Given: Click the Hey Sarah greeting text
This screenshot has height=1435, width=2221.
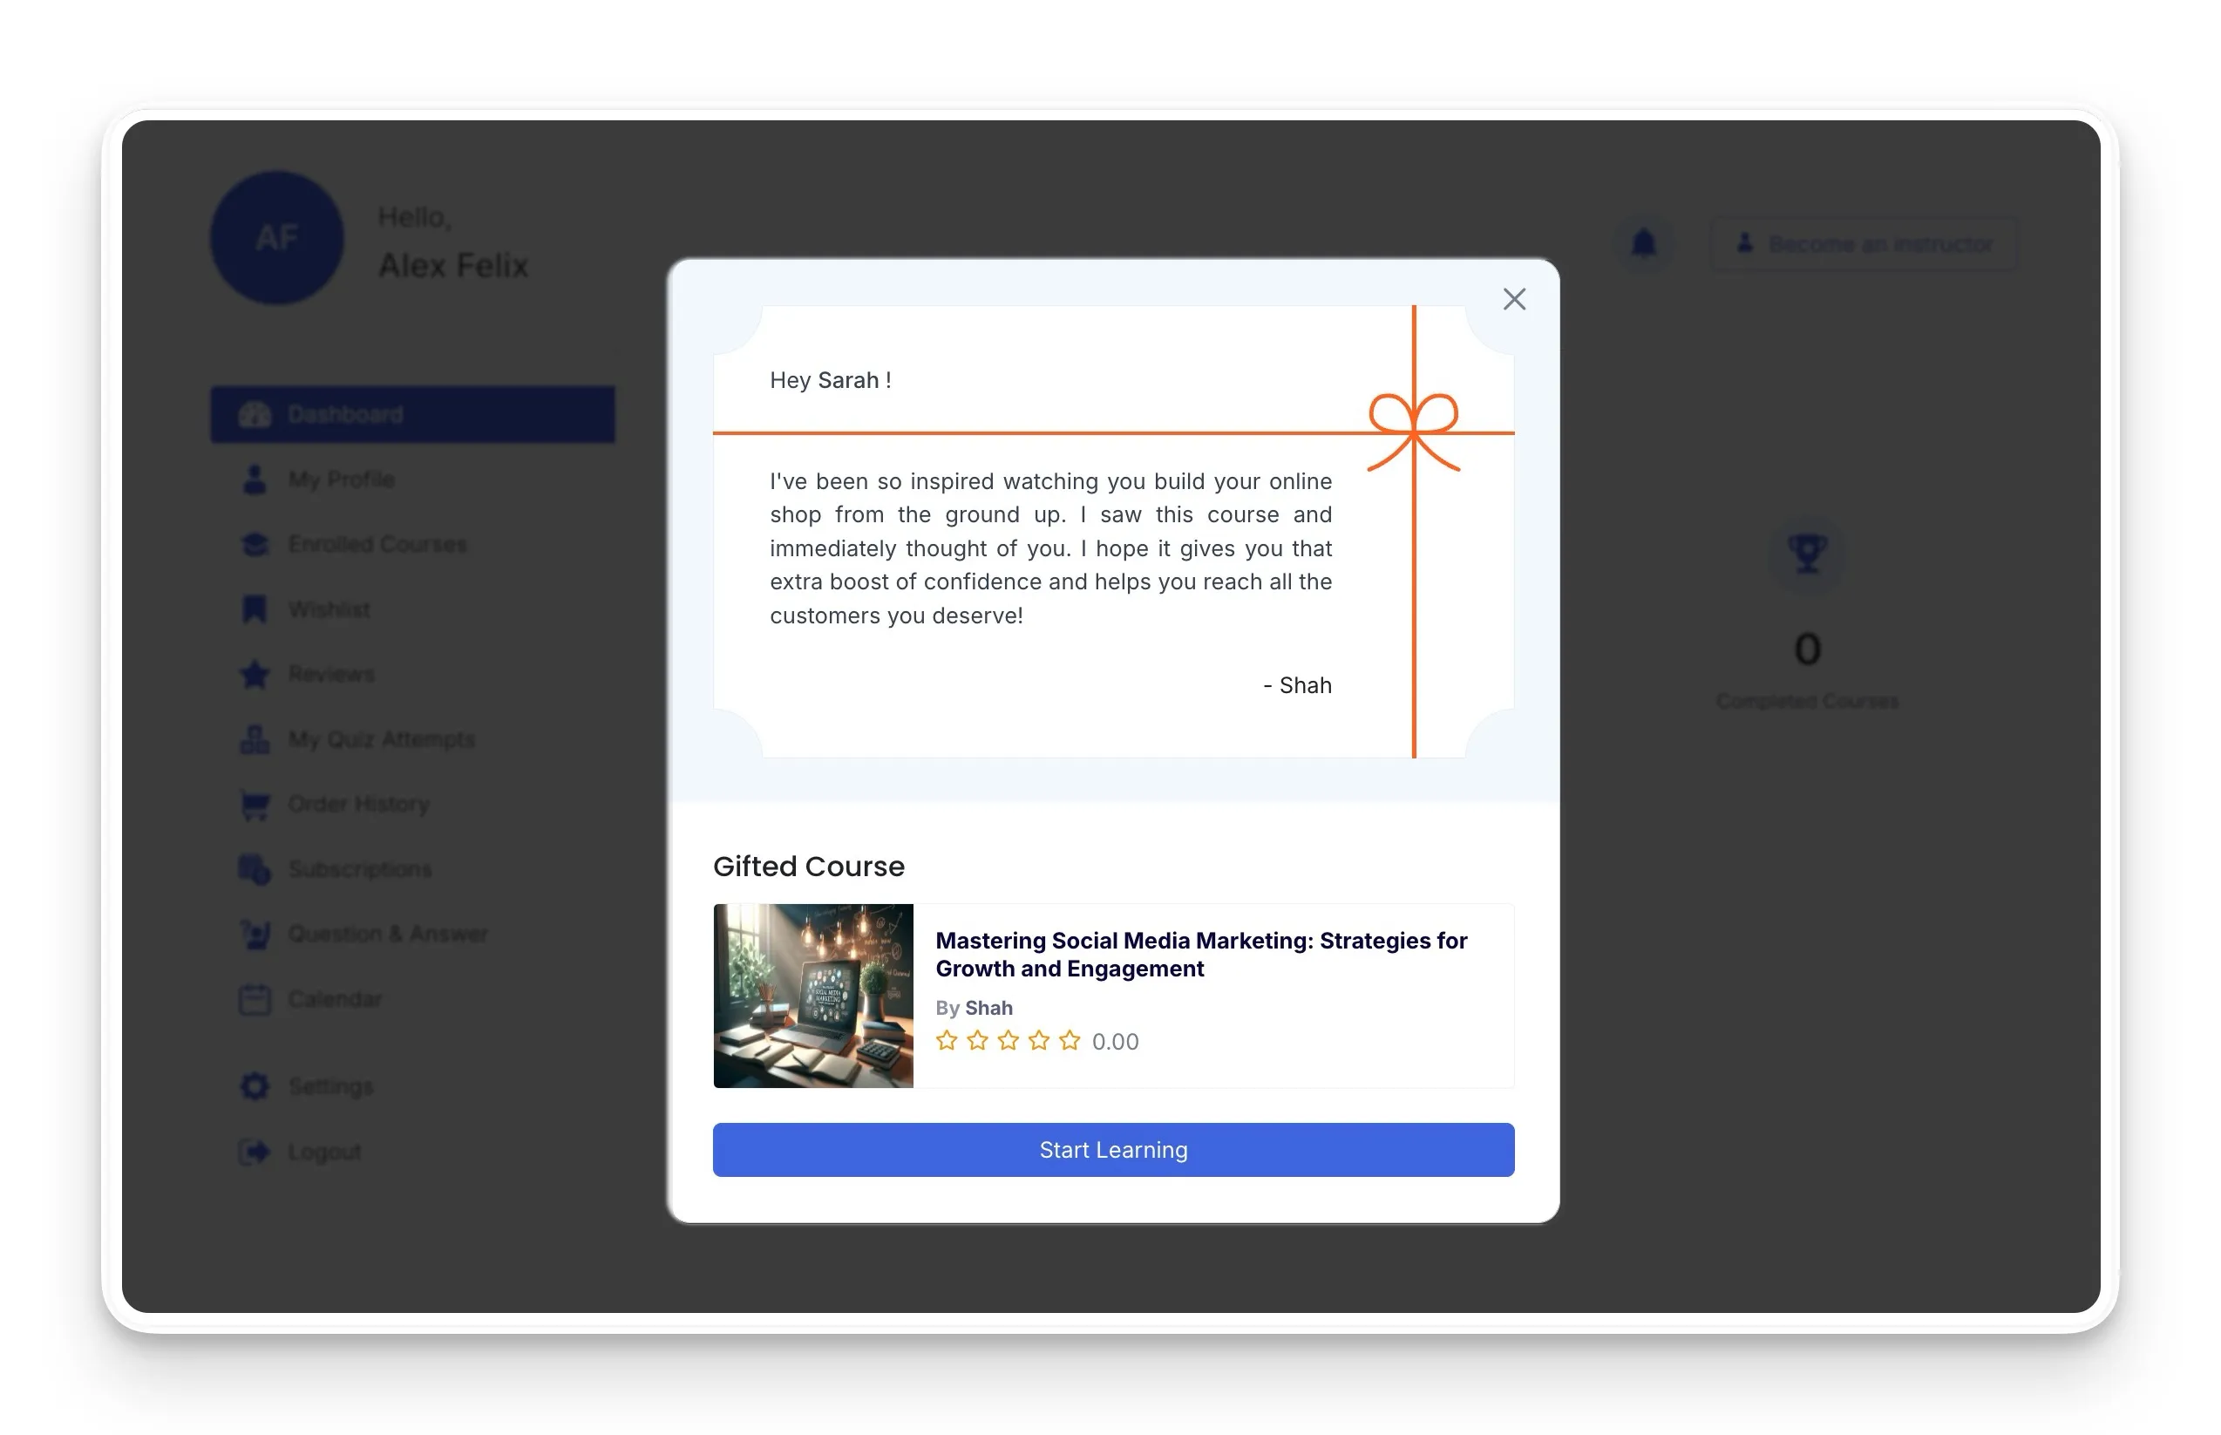Looking at the screenshot, I should [x=830, y=380].
